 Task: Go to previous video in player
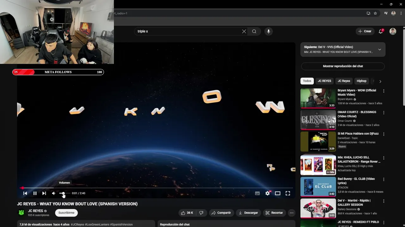25,193
